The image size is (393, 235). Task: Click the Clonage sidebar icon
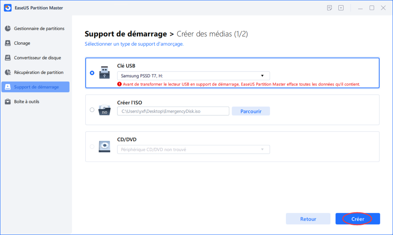(8, 43)
